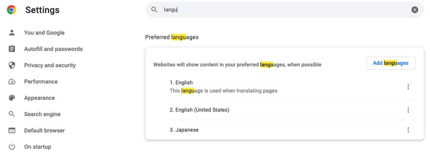Image resolution: width=430 pixels, height=152 pixels.
Task: Click the speedometer icon for Performance
Action: (x=12, y=81)
